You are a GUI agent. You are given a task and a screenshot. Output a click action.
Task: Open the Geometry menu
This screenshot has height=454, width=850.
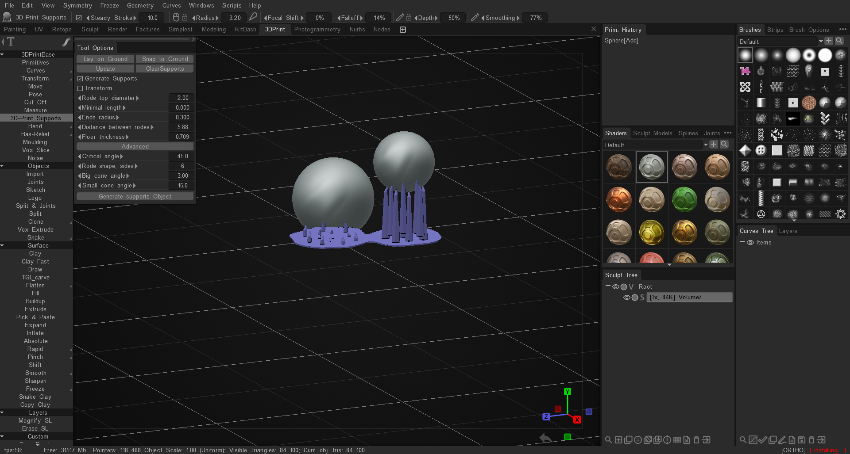coord(140,5)
